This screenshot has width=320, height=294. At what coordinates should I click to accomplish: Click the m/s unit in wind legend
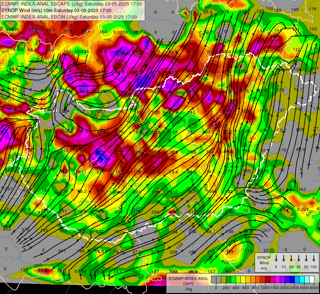pyautogui.click(x=264, y=268)
